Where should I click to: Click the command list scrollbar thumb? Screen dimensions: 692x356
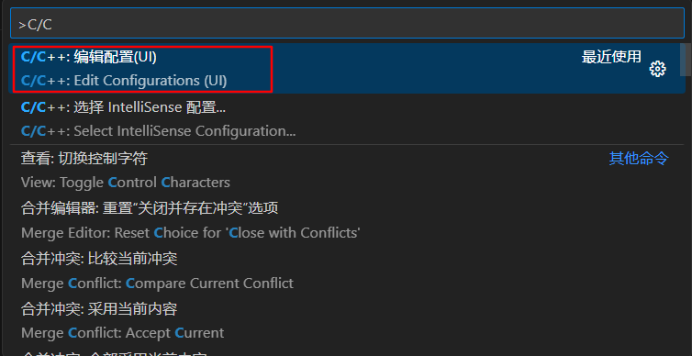[686, 60]
